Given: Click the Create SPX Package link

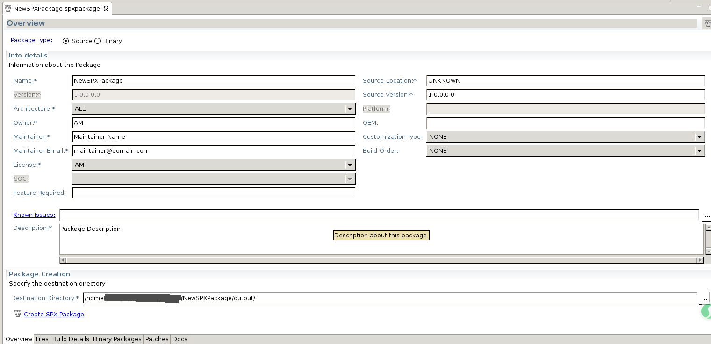Looking at the screenshot, I should [54, 314].
